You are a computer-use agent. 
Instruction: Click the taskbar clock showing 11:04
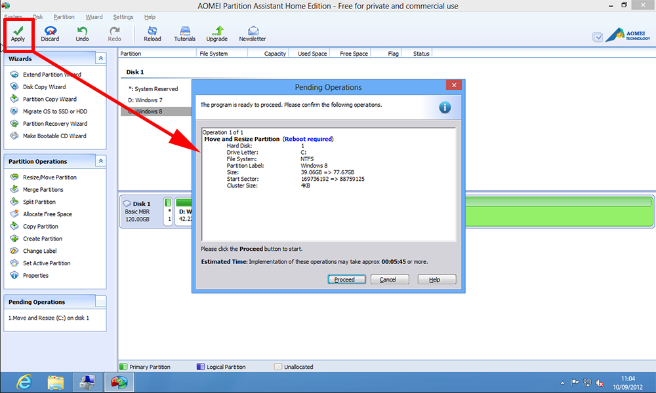(628, 383)
